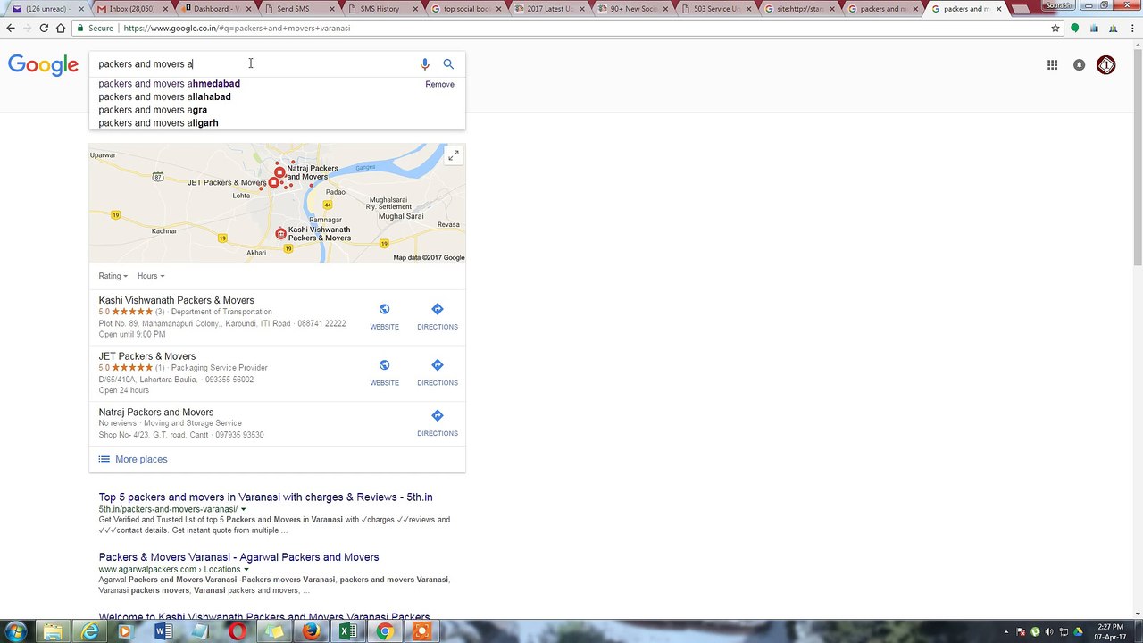Screen dimensions: 1143x643
Task: Reload the current page
Action: point(44,28)
